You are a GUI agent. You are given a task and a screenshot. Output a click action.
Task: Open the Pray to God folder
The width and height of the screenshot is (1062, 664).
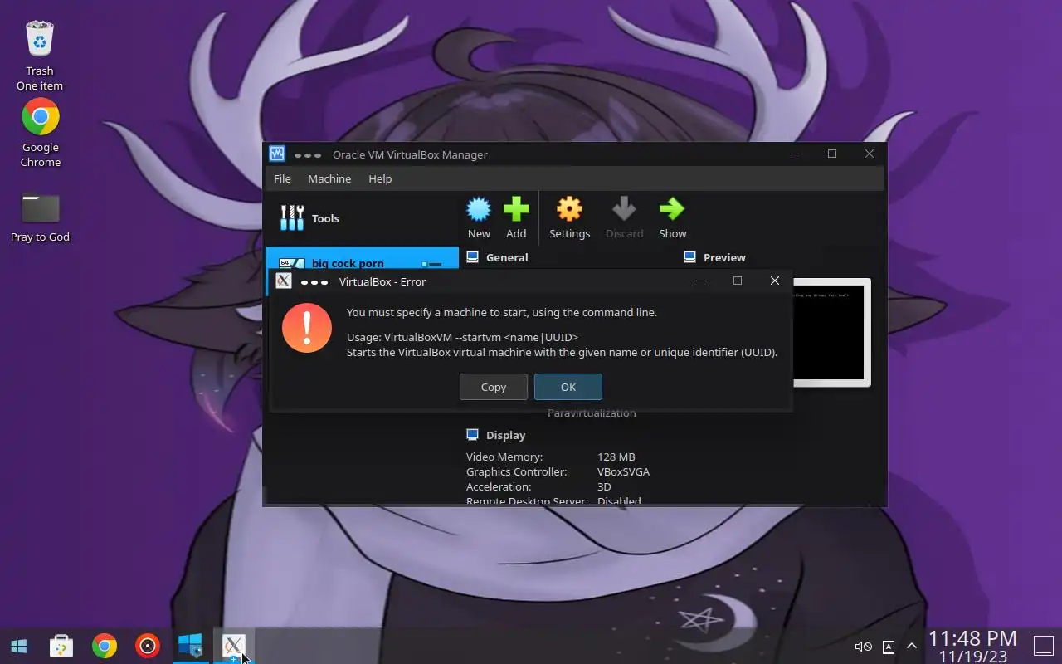40,217
